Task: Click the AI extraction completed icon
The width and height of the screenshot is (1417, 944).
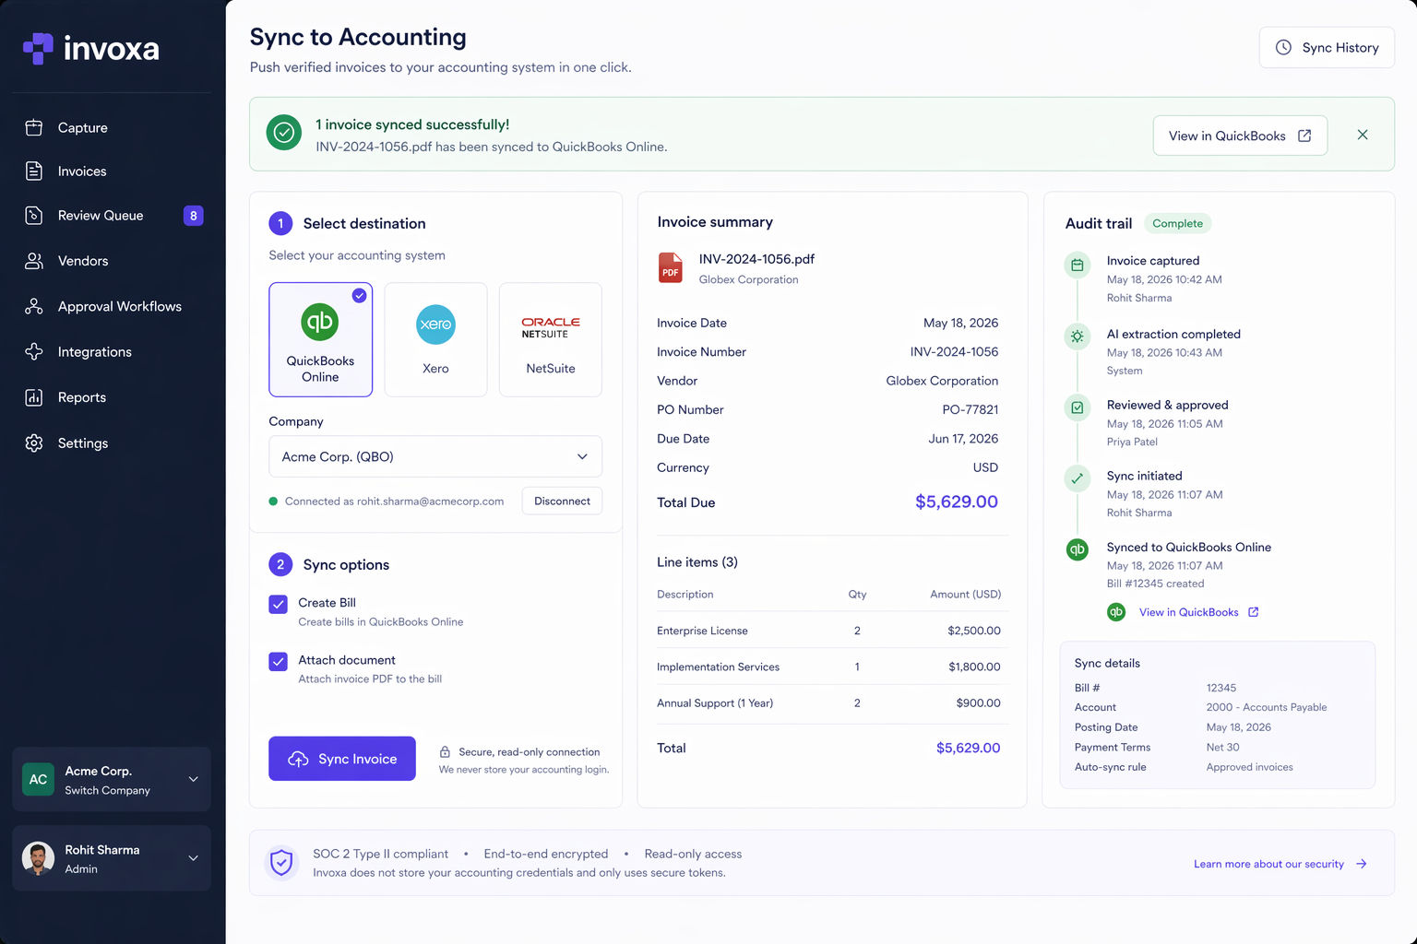Action: (1077, 336)
